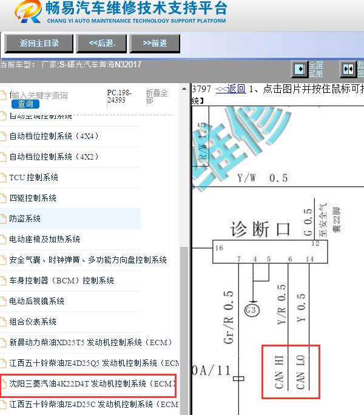Toggle the full-screen menu icon

pyautogui.click(x=300, y=69)
